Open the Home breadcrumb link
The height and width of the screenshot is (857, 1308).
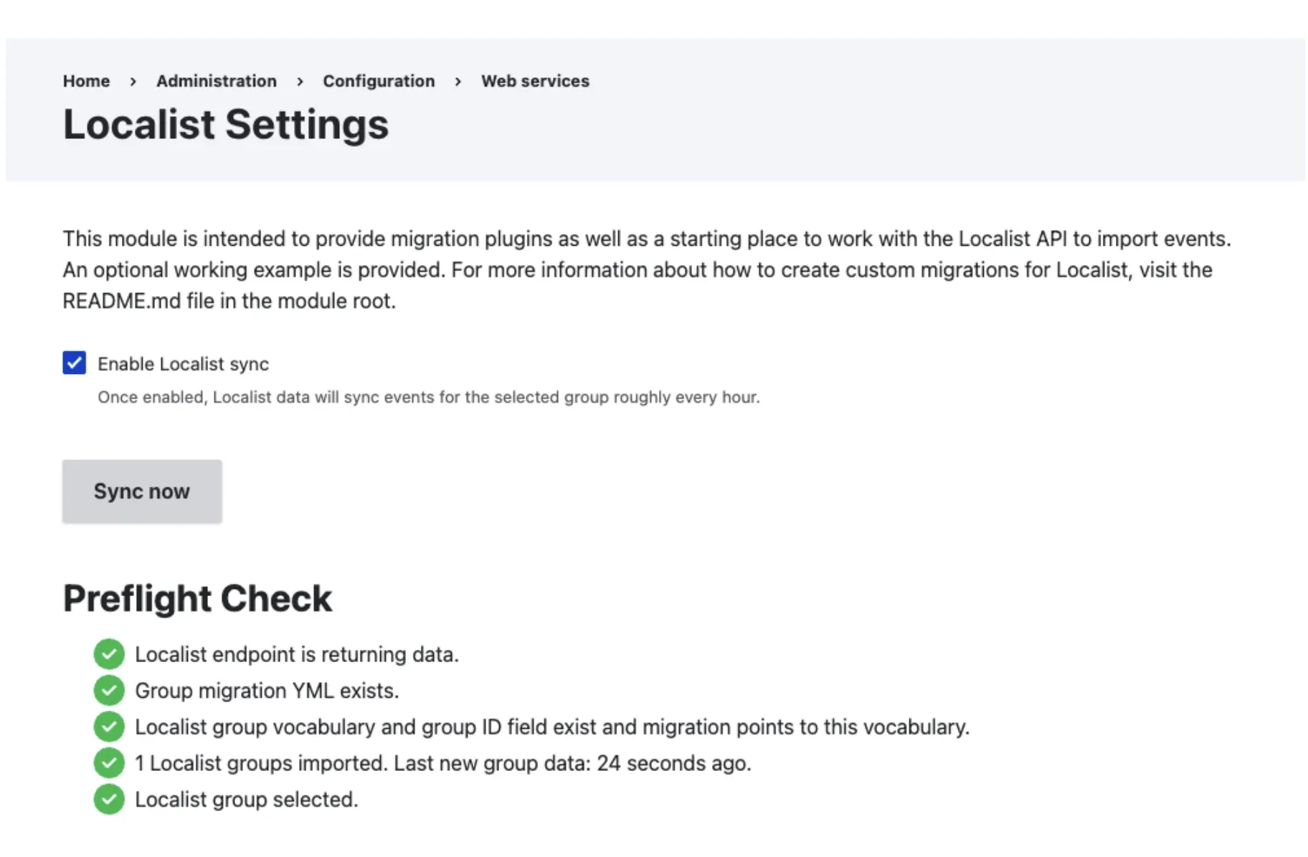[x=86, y=81]
